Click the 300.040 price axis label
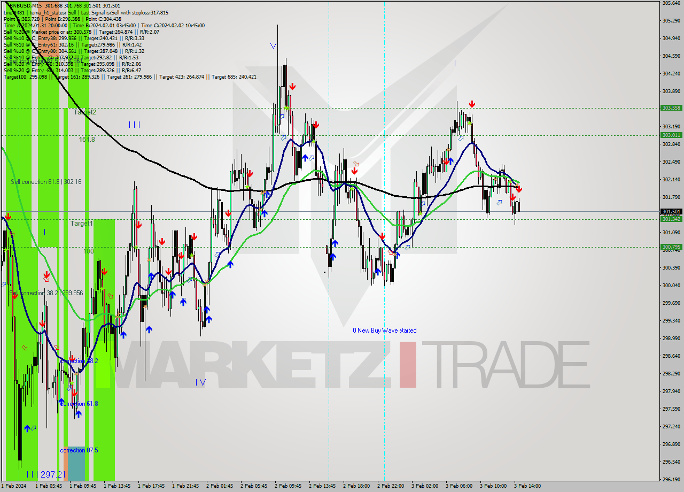 pos(671,285)
